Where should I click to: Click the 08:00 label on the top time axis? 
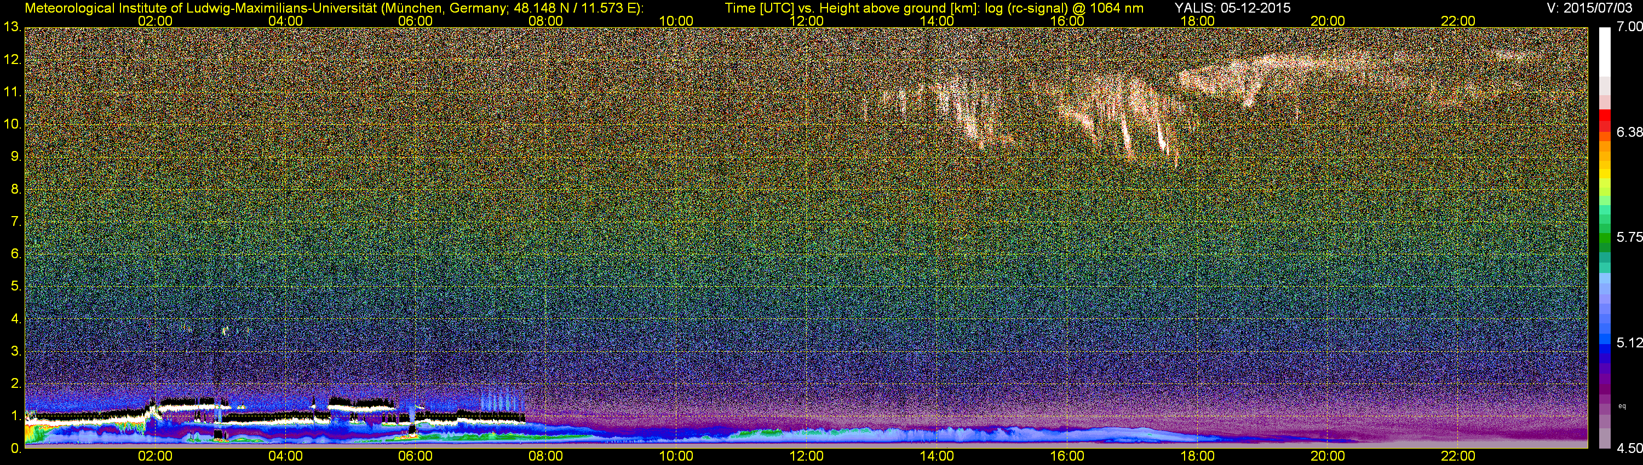point(546,21)
